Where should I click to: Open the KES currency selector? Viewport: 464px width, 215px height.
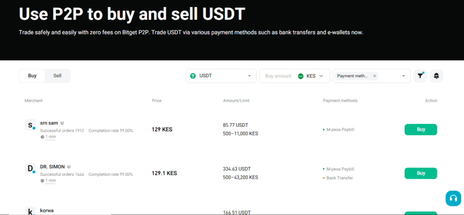point(313,76)
